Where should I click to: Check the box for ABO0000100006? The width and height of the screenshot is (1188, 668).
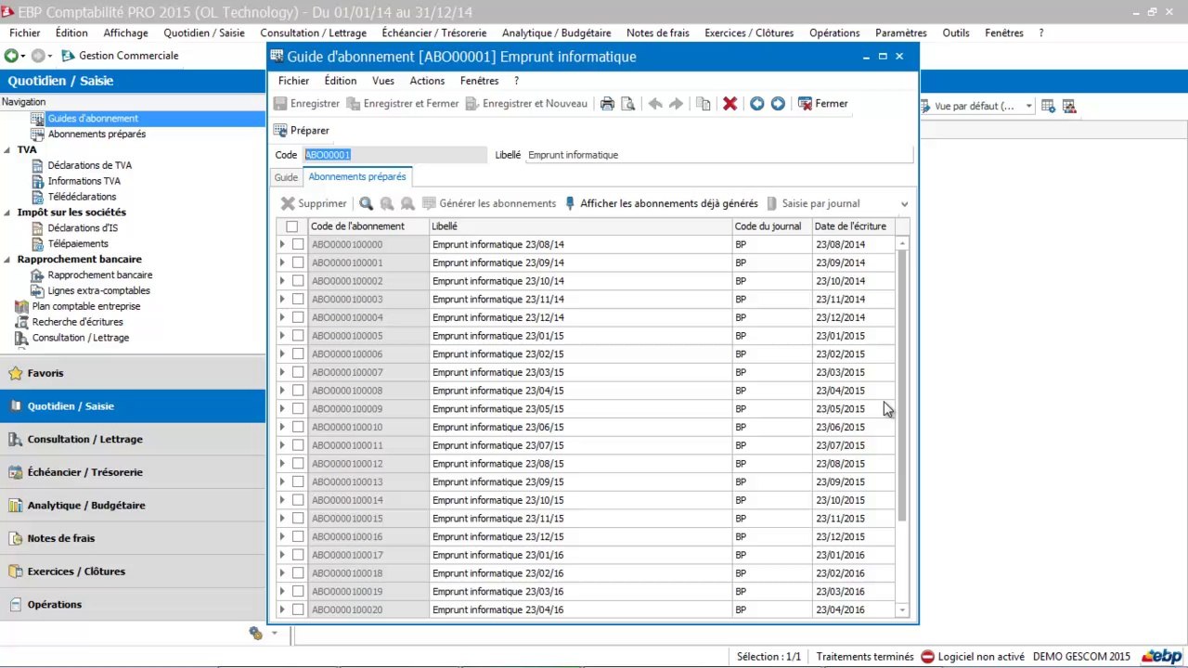[297, 354]
